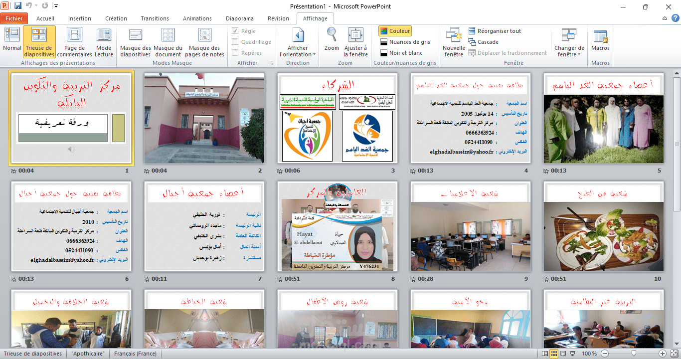The height and width of the screenshot is (359, 681).
Task: Select slide 9 computer room thumbnail
Action: click(471, 226)
